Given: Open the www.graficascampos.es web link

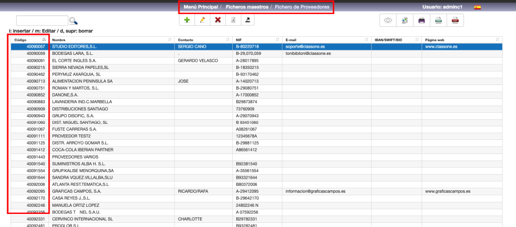Looking at the screenshot, I should pyautogui.click(x=447, y=191).
